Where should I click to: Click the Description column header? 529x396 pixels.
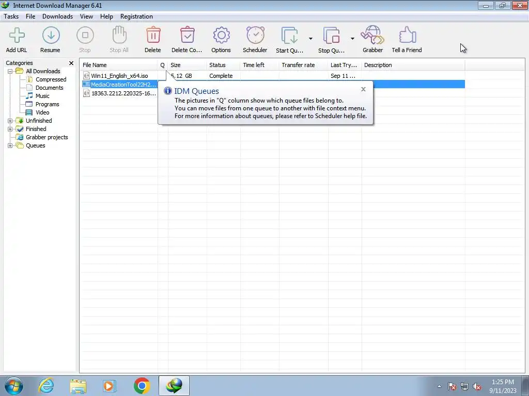click(x=413, y=65)
